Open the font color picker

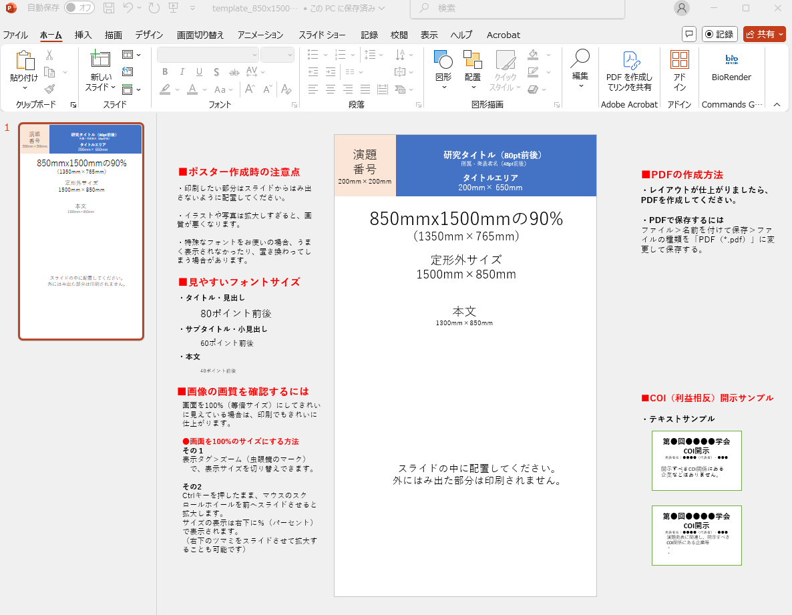coord(204,89)
